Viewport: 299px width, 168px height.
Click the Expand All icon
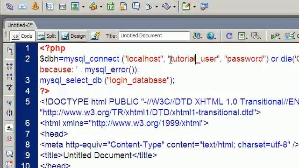tap(9, 87)
